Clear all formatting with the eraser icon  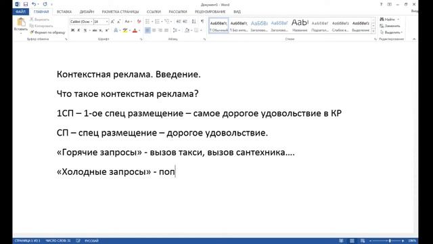coord(139,22)
